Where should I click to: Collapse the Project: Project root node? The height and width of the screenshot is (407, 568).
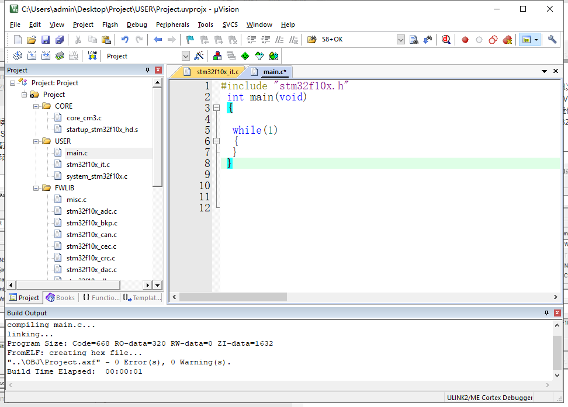(x=12, y=84)
